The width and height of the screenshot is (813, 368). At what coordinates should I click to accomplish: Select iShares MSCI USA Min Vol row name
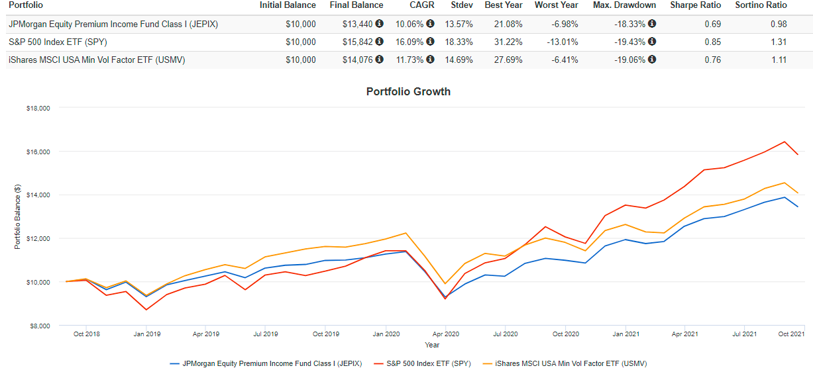coord(97,60)
